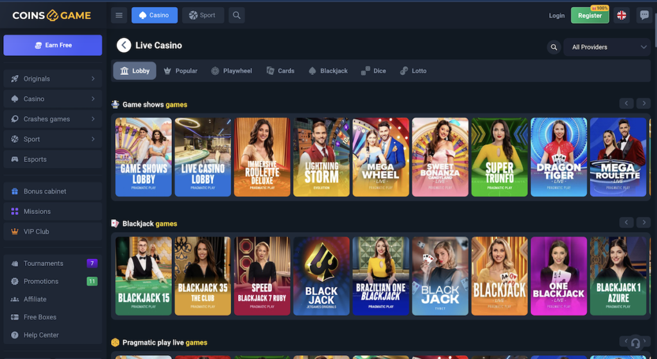Click the Live Casino search icon
This screenshot has height=359, width=657.
click(554, 47)
